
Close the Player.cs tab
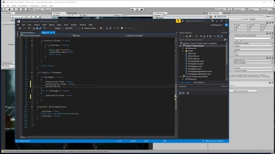pyautogui.click(x=54, y=33)
